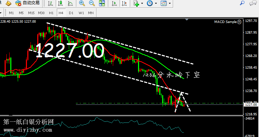Zoom in on the chart

82,3
